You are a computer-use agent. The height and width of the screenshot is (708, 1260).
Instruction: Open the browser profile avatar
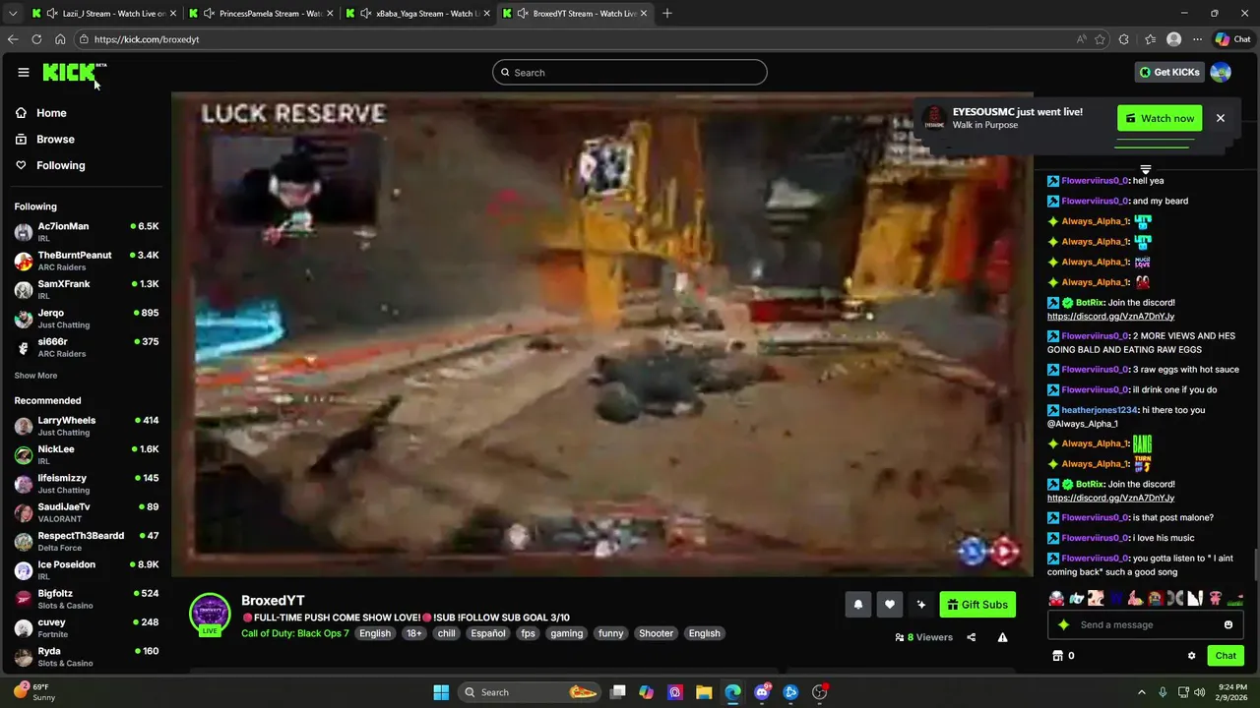(1173, 39)
